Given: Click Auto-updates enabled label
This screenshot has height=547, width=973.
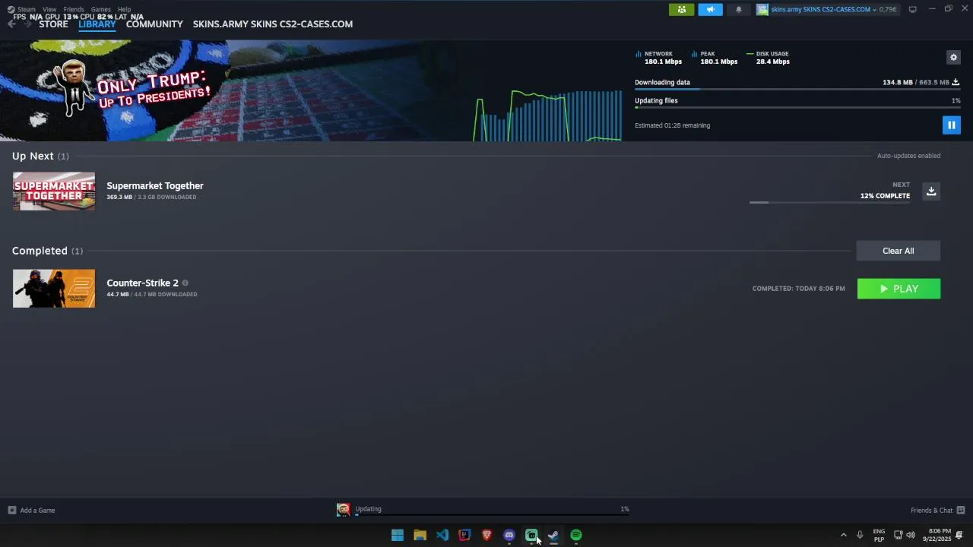Looking at the screenshot, I should pos(908,156).
